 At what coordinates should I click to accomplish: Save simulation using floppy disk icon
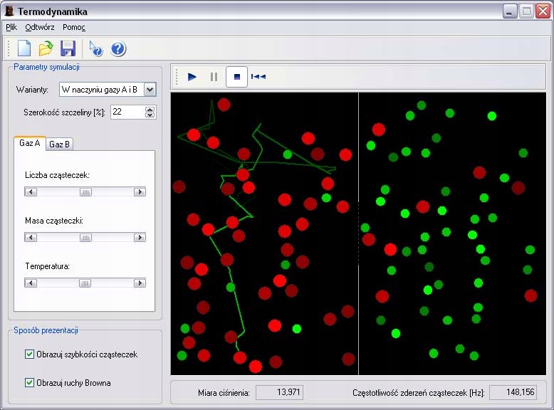tap(68, 48)
